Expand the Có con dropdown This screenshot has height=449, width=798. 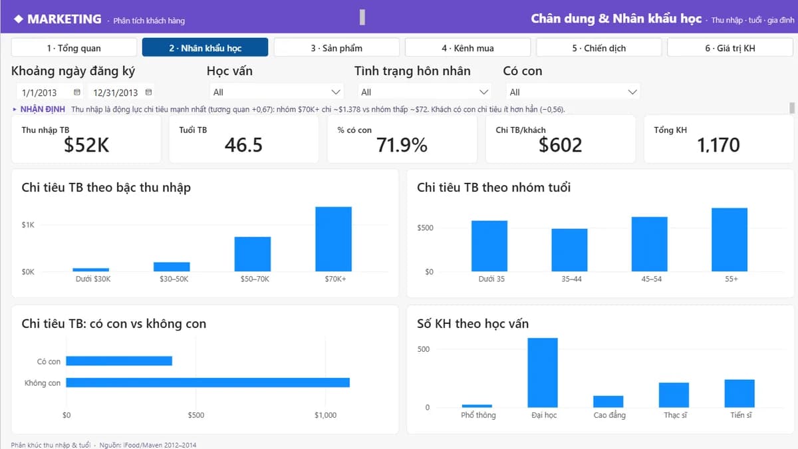[x=632, y=92]
